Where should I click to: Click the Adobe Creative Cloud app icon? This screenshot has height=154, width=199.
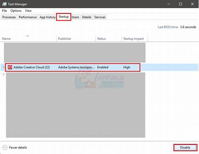[10, 68]
